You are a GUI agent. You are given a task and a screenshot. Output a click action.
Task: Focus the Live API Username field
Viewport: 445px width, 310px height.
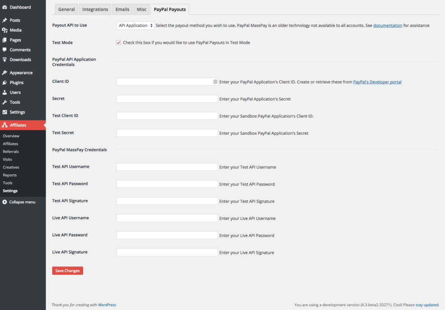(x=167, y=218)
